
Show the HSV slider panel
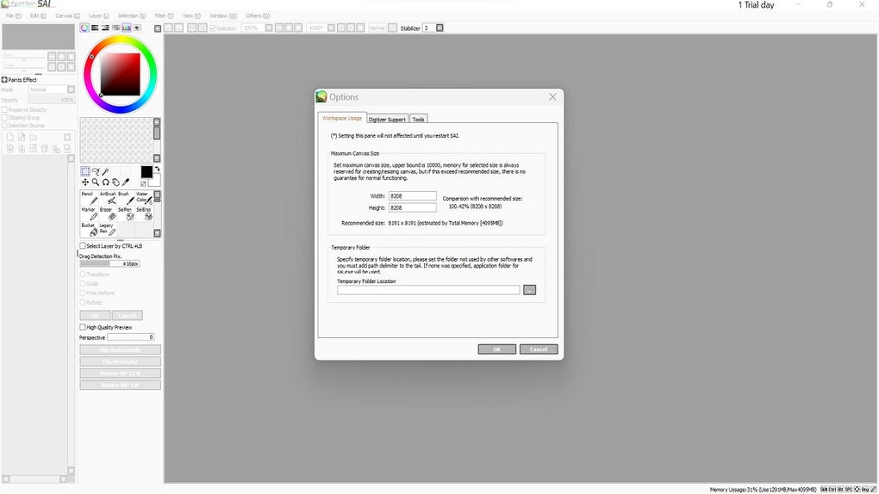[105, 28]
